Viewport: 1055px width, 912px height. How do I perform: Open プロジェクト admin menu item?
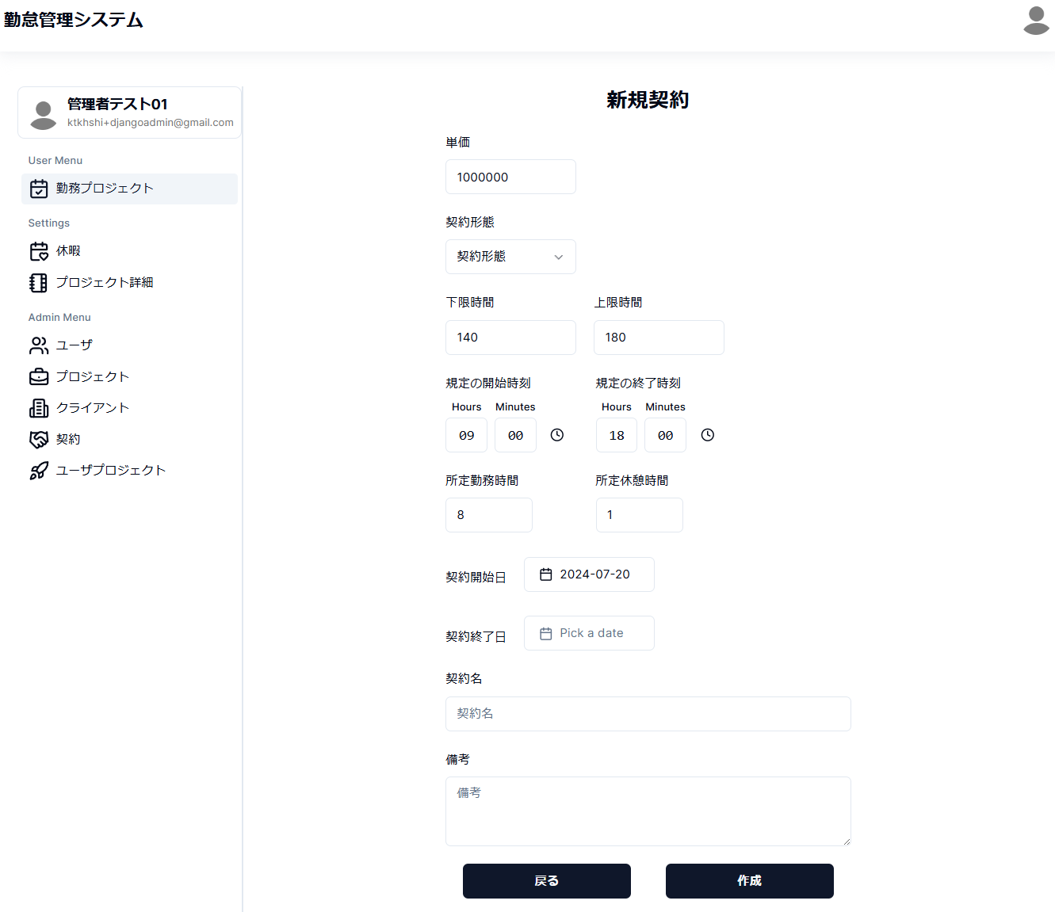(x=129, y=377)
